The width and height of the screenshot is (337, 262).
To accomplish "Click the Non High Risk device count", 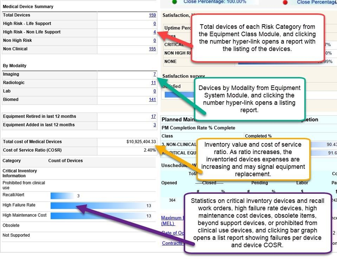I will [x=155, y=41].
